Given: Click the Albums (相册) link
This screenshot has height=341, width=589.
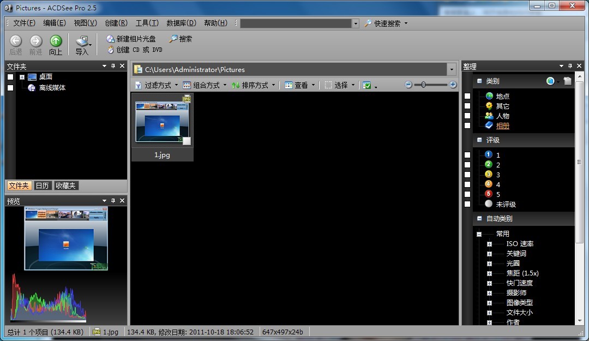Looking at the screenshot, I should point(502,125).
